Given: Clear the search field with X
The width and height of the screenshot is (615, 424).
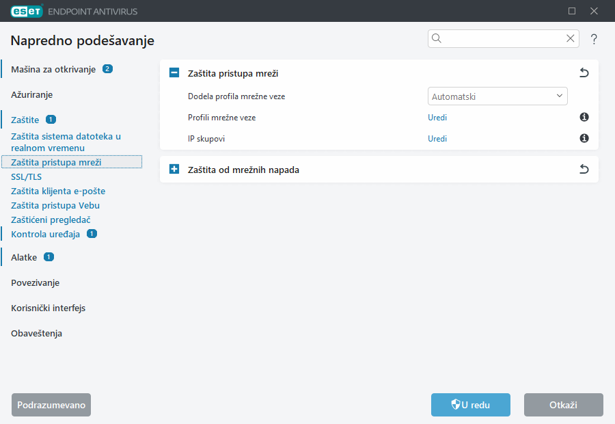Looking at the screenshot, I should 571,38.
